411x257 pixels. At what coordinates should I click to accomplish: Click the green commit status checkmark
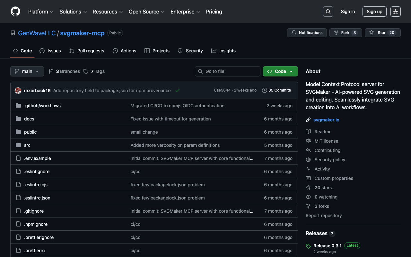point(177,91)
